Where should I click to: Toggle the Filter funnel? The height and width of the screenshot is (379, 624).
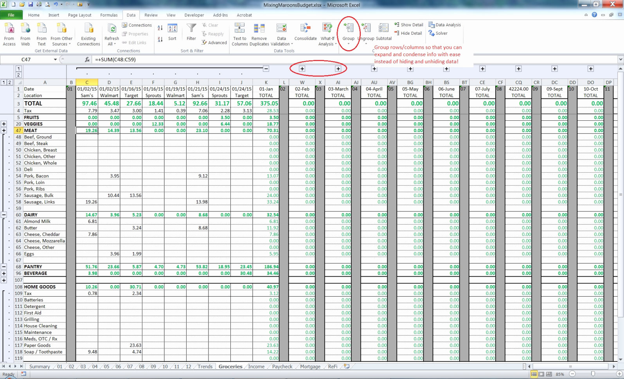[191, 32]
